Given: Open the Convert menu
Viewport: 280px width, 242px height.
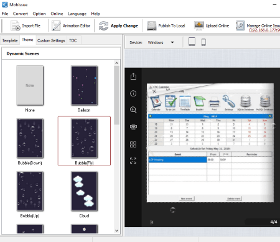Looking at the screenshot, I should [x=20, y=14].
